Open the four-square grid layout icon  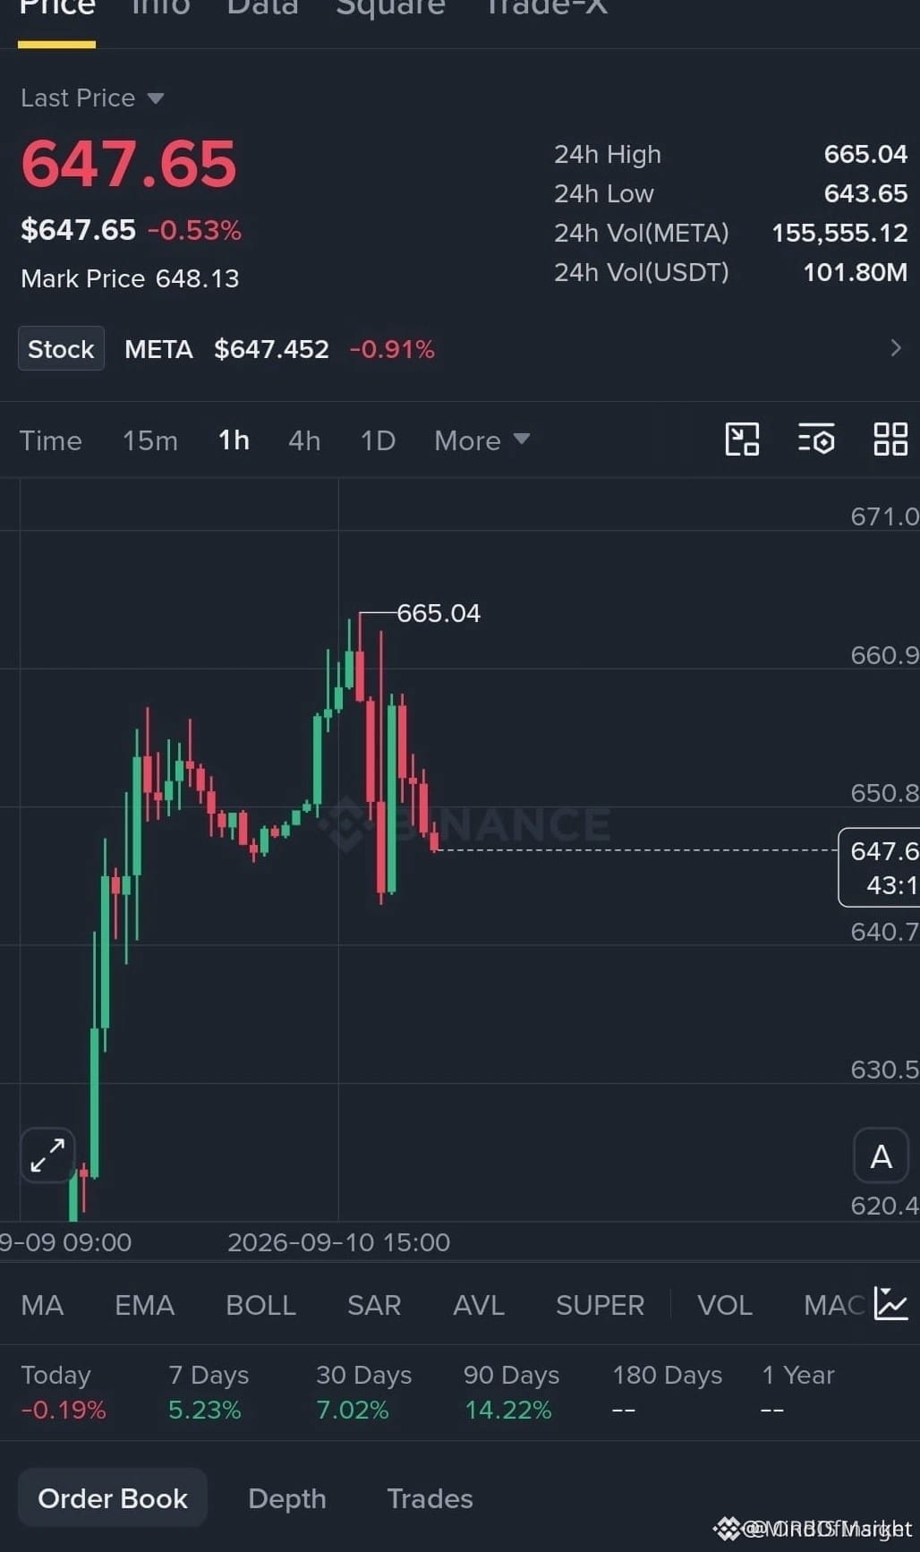890,439
